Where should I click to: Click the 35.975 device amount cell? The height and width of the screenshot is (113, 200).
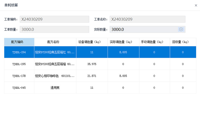coord(92,64)
